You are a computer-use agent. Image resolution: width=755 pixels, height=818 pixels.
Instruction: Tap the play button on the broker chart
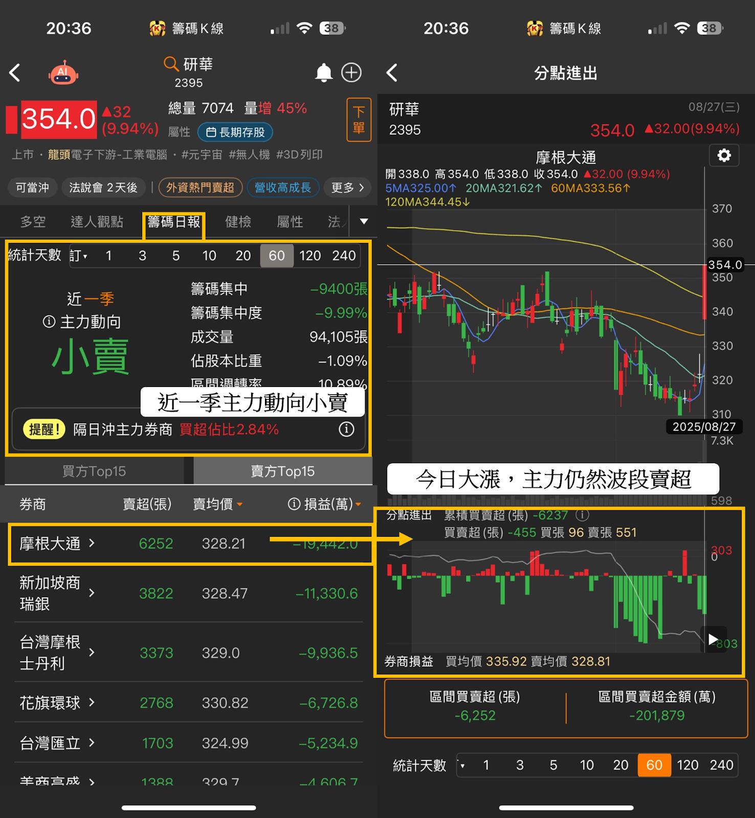(713, 639)
